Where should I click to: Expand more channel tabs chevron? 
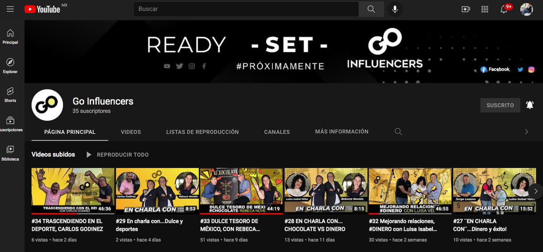(x=526, y=132)
